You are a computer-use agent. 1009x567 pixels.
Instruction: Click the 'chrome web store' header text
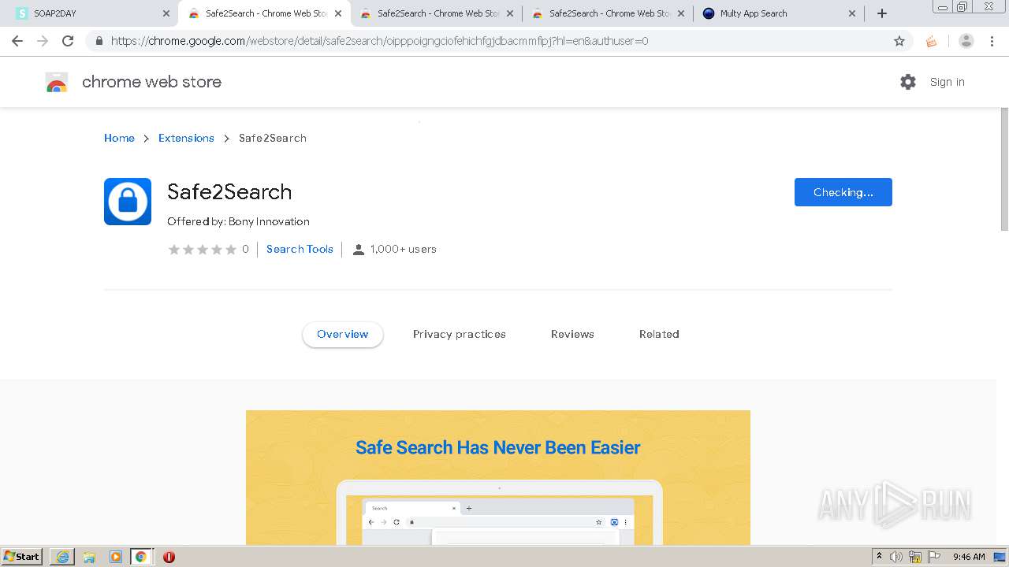151,82
